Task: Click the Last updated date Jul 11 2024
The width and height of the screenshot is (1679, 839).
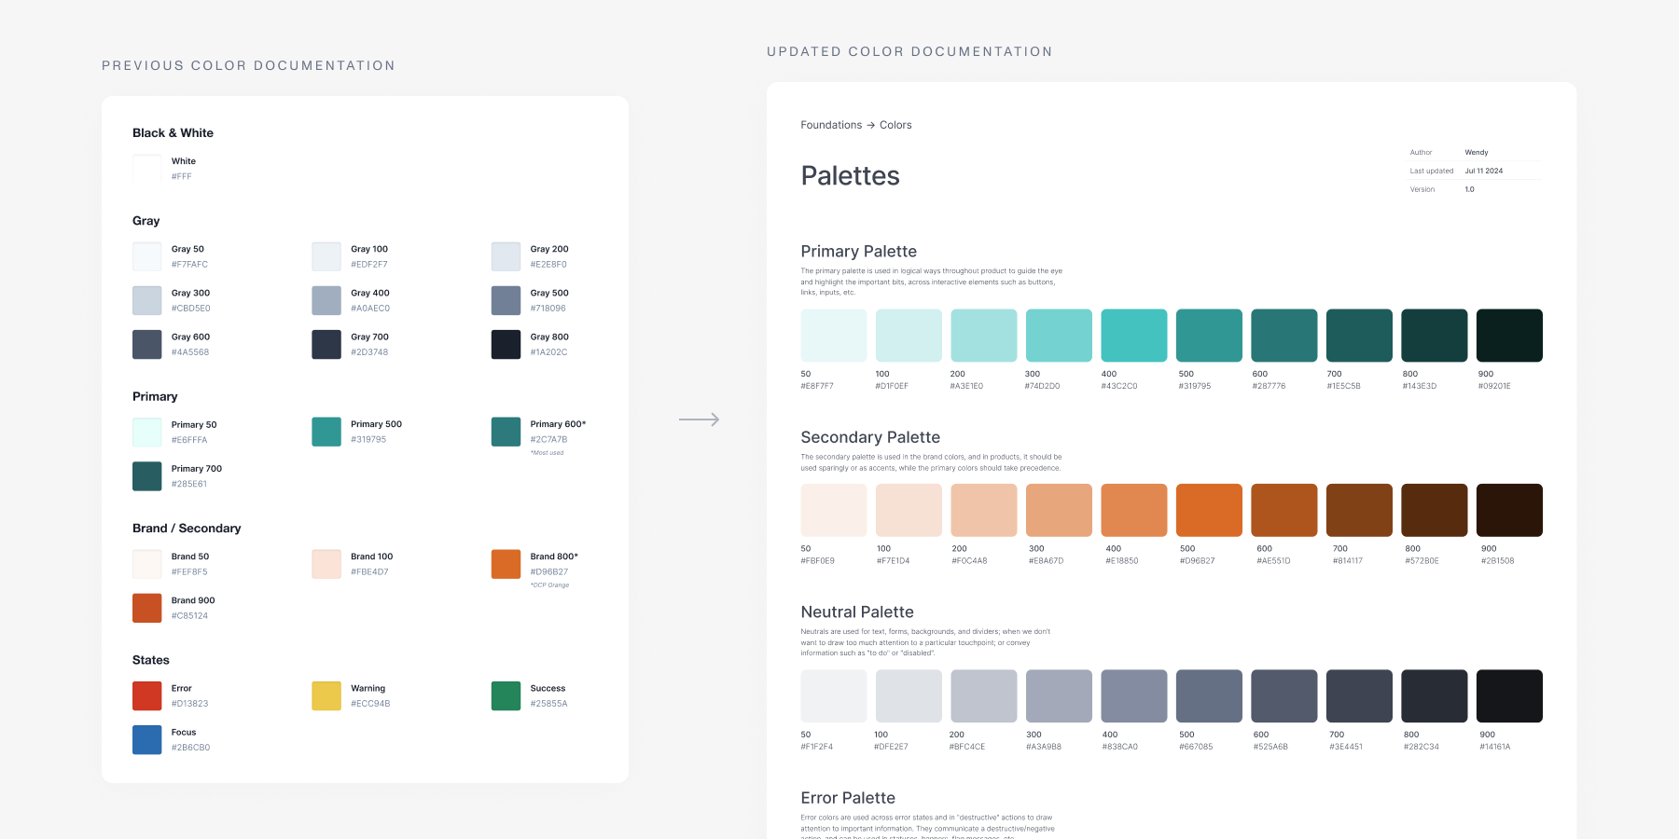Action: (1483, 171)
